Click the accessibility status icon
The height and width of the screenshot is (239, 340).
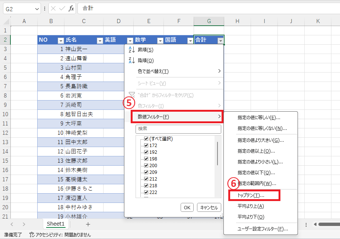[32, 235]
